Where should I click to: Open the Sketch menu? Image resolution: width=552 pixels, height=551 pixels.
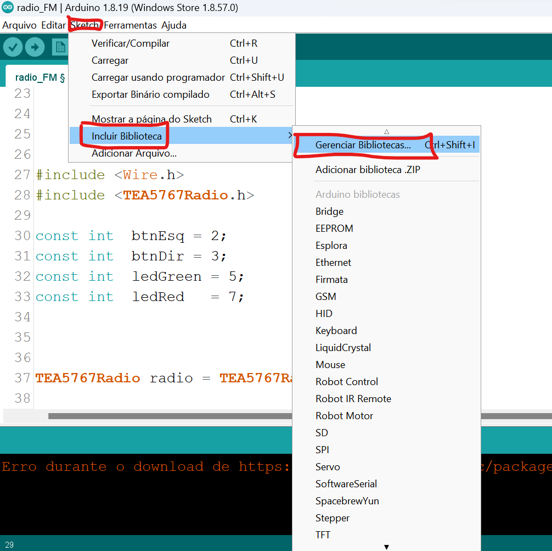coord(85,25)
